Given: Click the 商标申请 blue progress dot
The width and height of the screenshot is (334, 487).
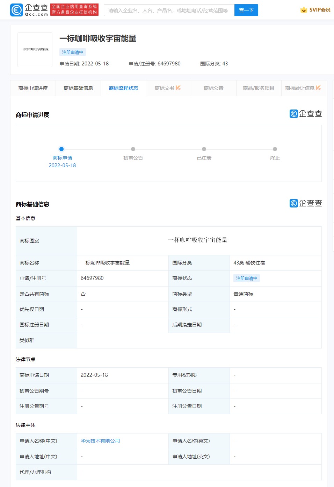Looking at the screenshot, I should tap(61, 149).
